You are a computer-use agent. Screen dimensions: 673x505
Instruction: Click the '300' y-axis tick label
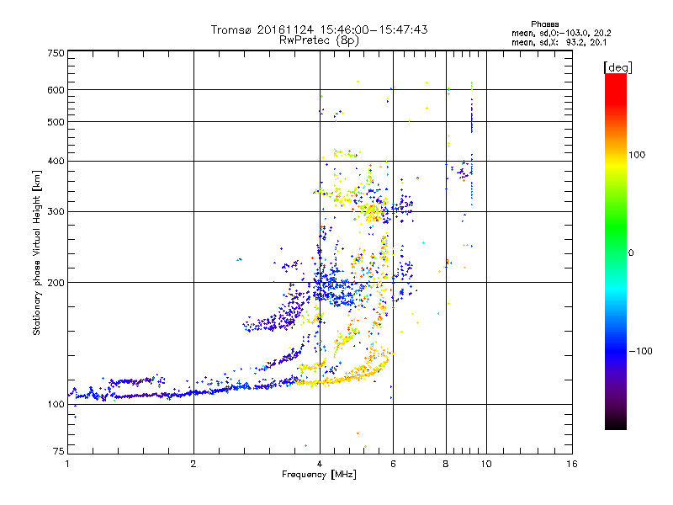click(56, 212)
